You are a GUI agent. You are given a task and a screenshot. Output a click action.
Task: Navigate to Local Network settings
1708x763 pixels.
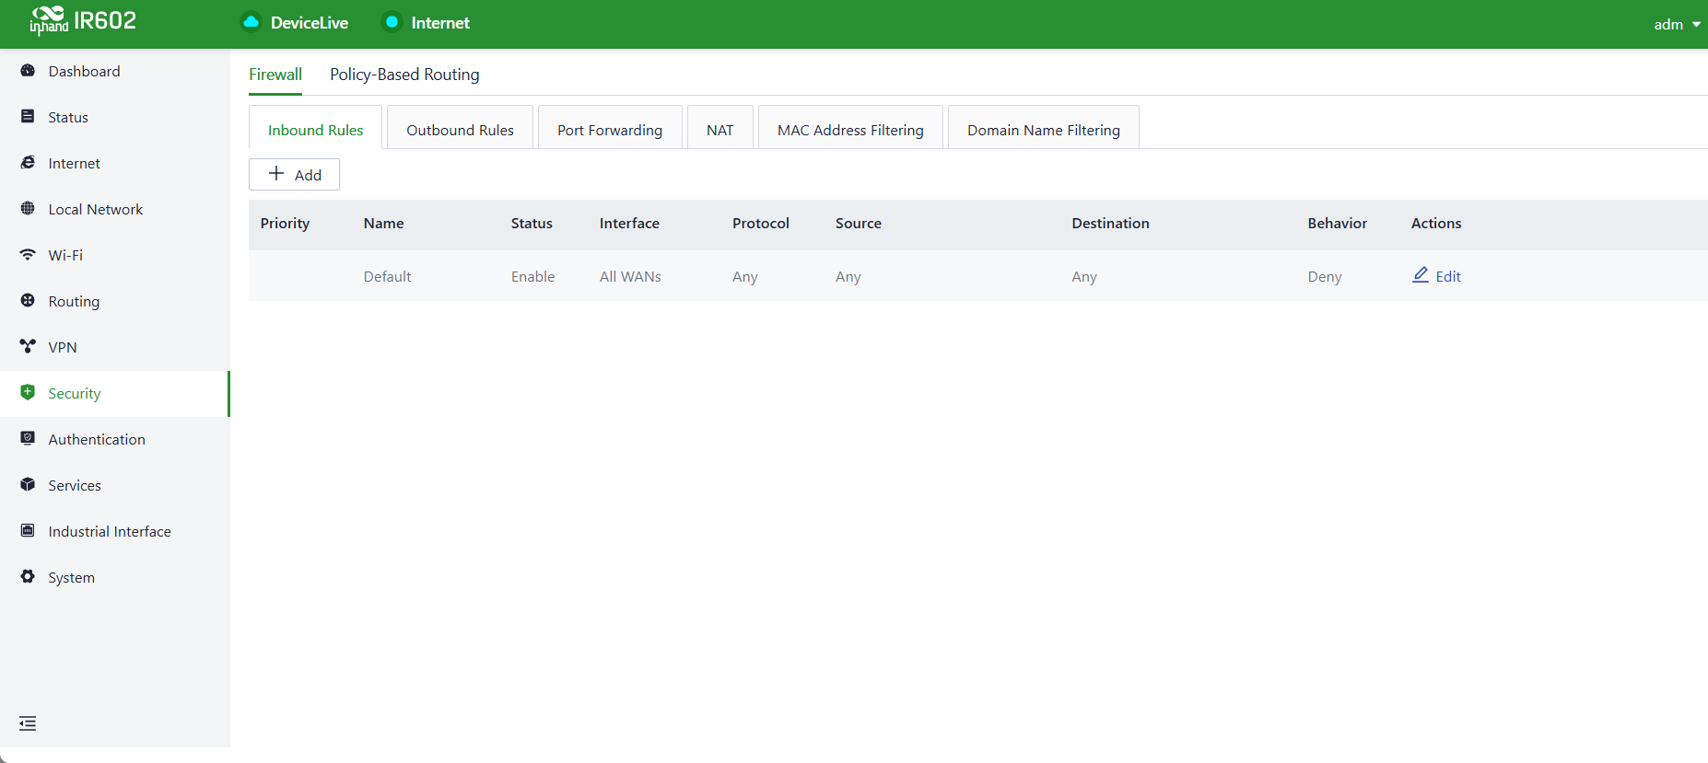coord(114,209)
